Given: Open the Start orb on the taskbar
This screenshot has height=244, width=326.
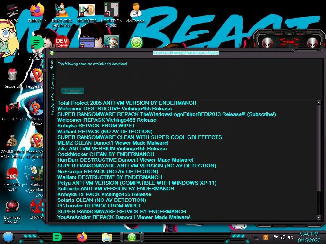Looking at the screenshot, I should pyautogui.click(x=8, y=237).
